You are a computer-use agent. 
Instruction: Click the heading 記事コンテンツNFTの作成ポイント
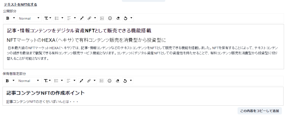pyautogui.click(x=45, y=93)
